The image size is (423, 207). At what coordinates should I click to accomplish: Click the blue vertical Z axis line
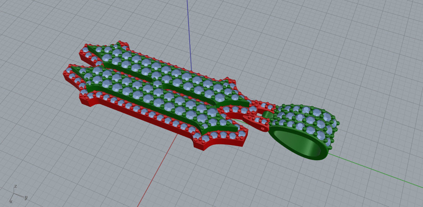pos(189,35)
